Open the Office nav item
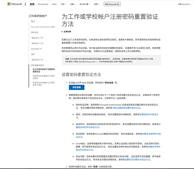194x169 pixels. coord(54,4)
